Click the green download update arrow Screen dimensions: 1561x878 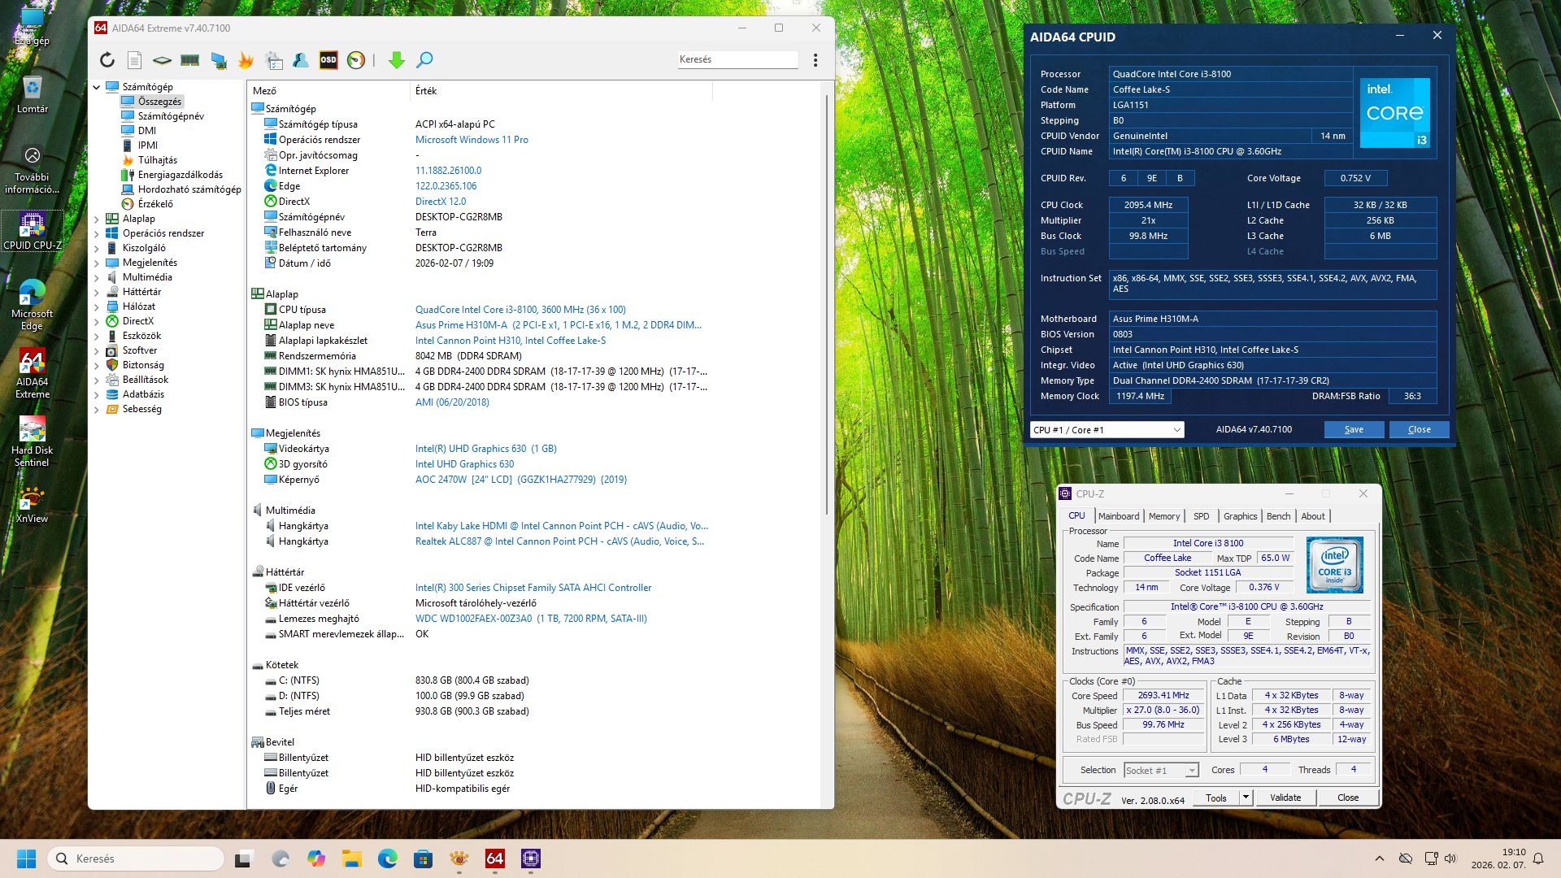click(397, 59)
